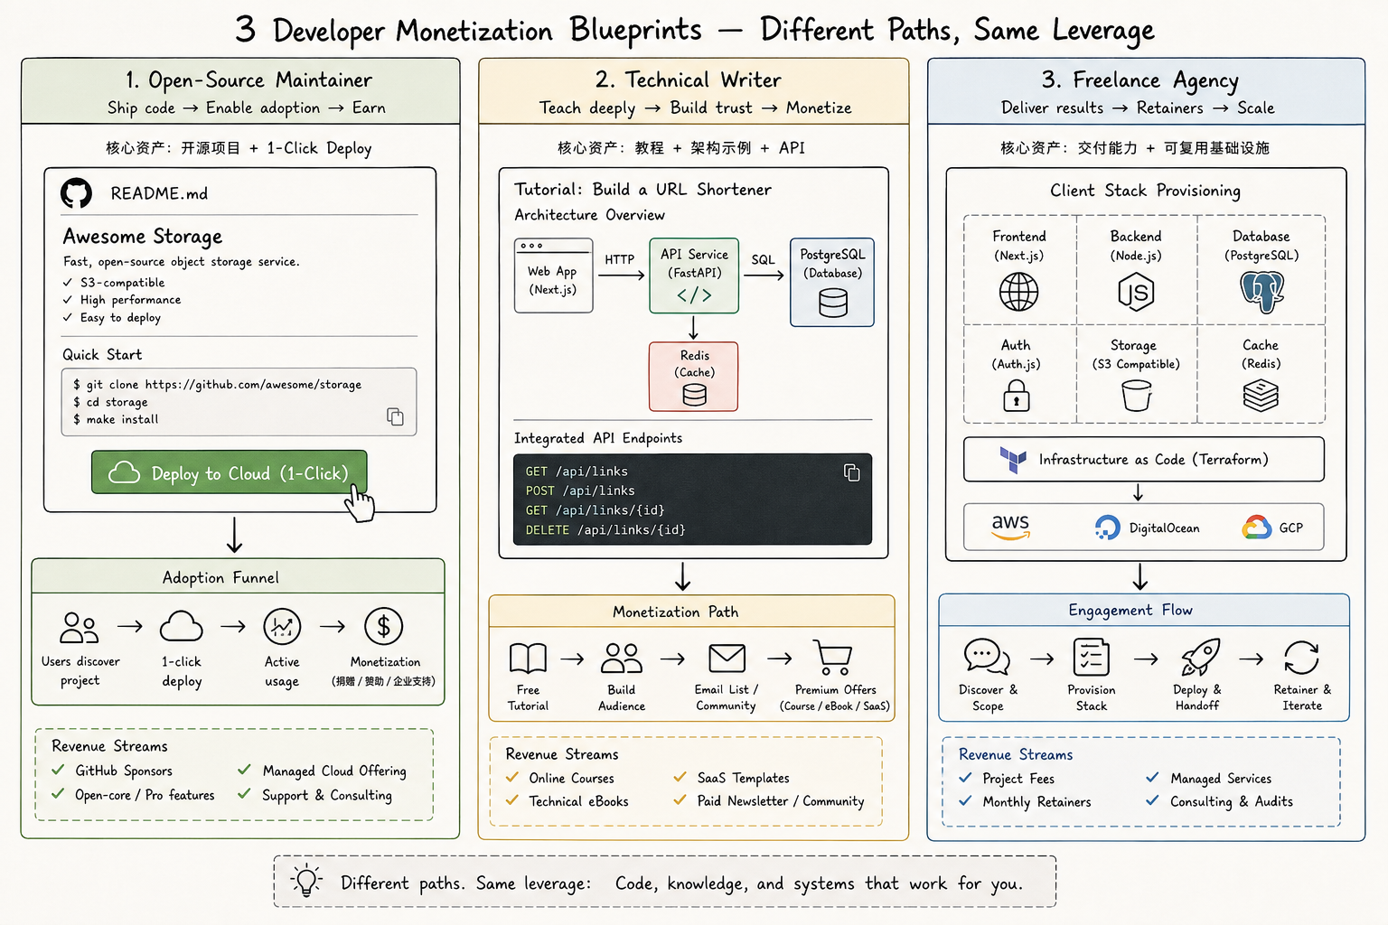Click the Managed Services item
The height and width of the screenshot is (925, 1388).
pyautogui.click(x=1209, y=778)
